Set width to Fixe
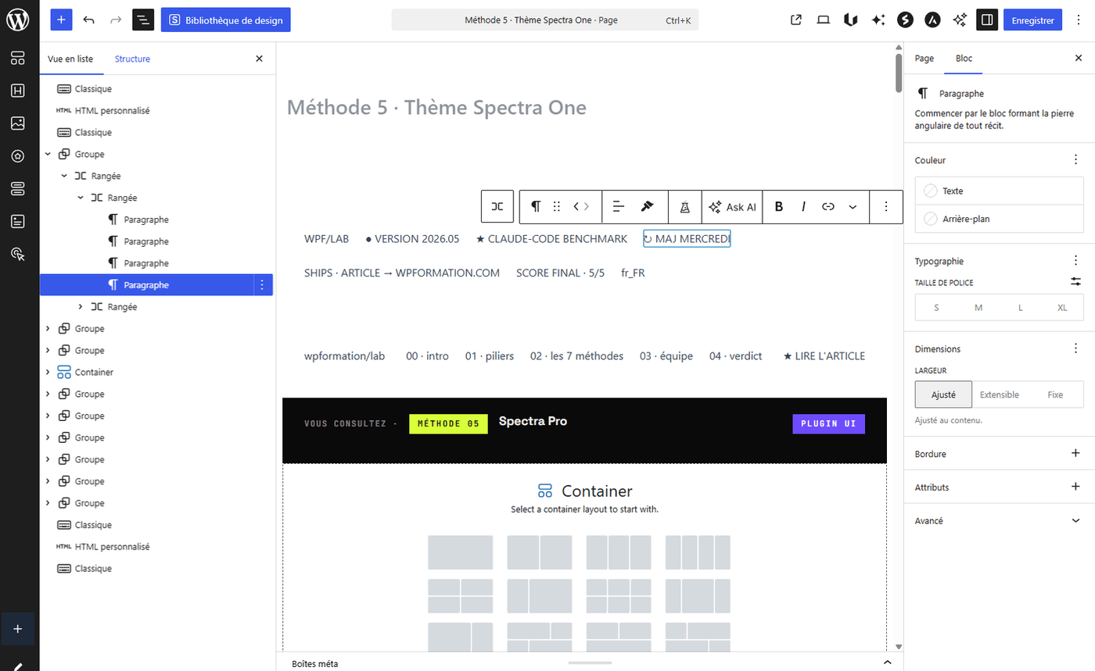This screenshot has width=1095, height=671. [1055, 394]
